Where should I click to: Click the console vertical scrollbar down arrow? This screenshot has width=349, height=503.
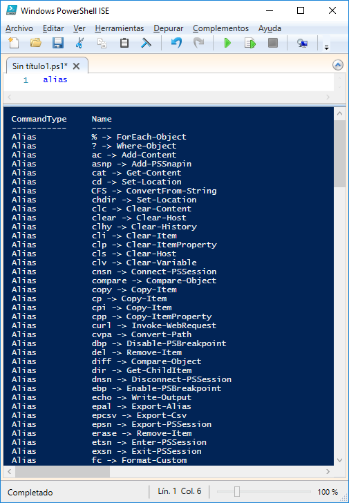coord(340,460)
